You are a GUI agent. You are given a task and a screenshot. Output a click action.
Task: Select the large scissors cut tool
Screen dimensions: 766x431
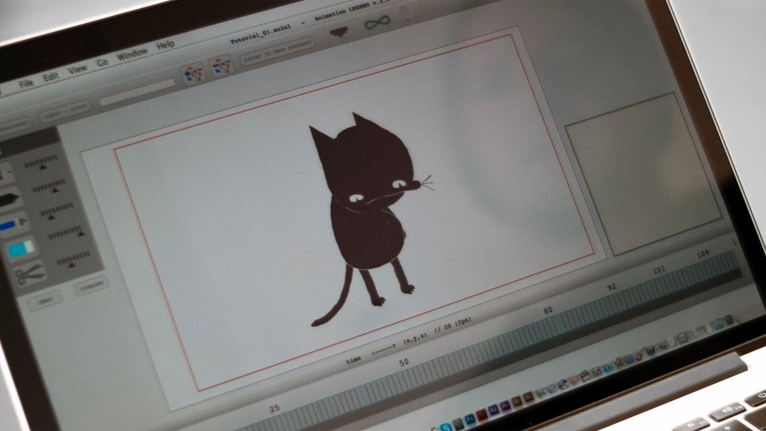click(29, 275)
